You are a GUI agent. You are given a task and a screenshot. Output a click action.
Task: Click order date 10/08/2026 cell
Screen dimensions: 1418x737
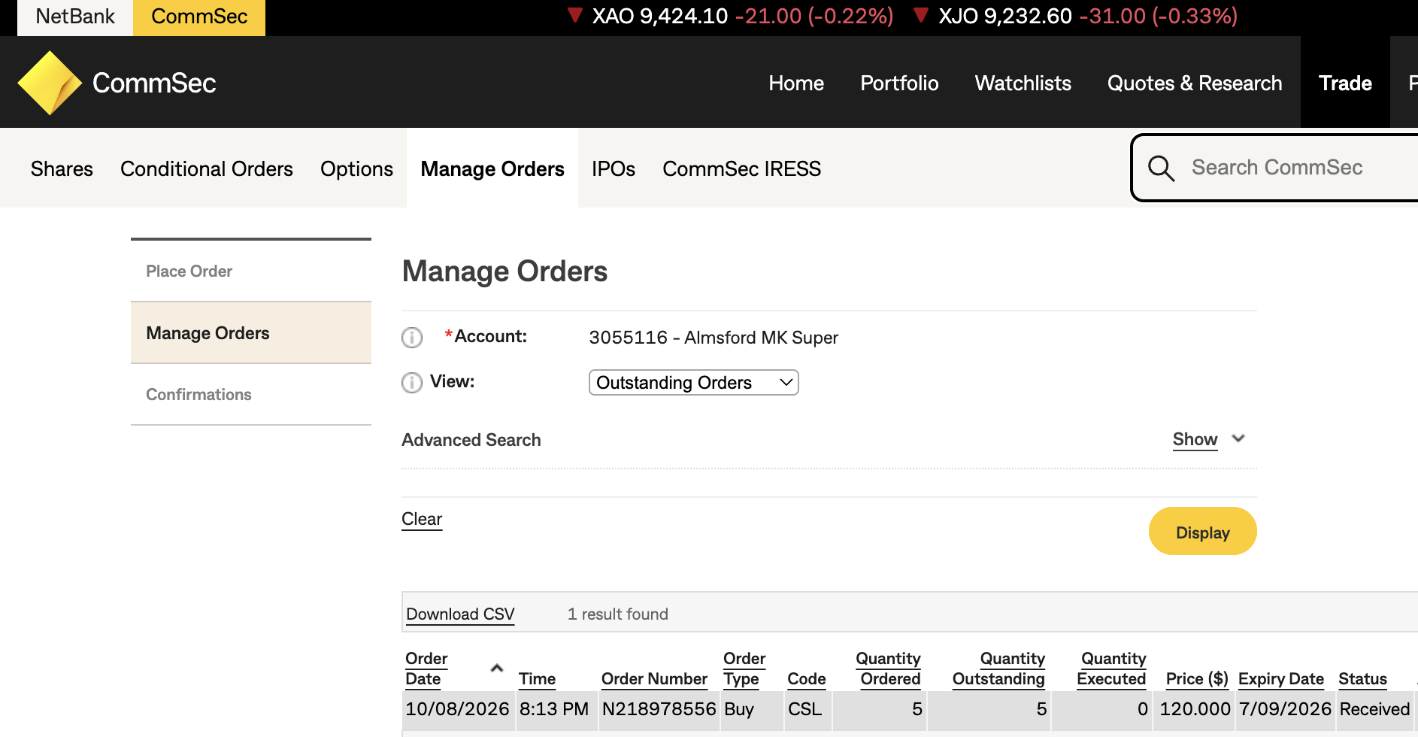(457, 709)
